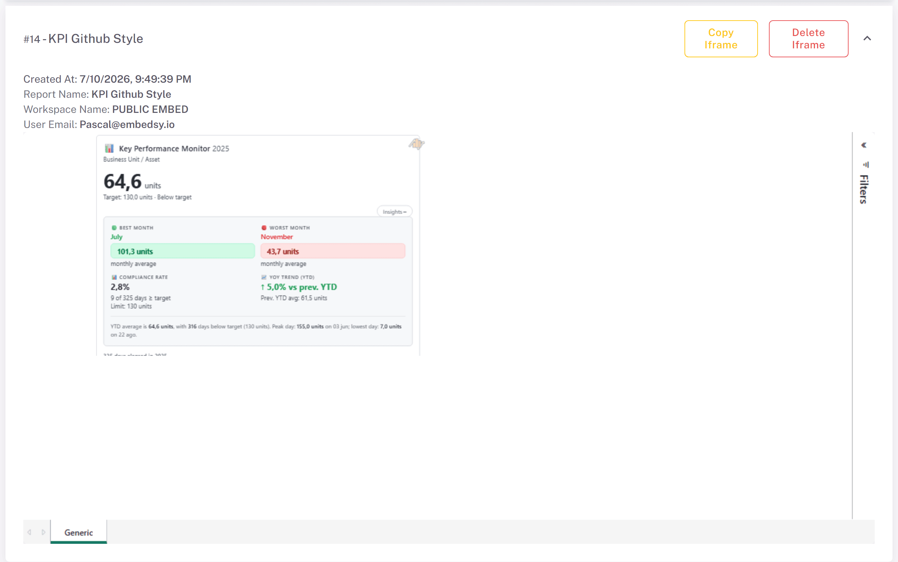Click the '5,0% vs prev. YTD' value
This screenshot has width=898, height=562.
[299, 287]
